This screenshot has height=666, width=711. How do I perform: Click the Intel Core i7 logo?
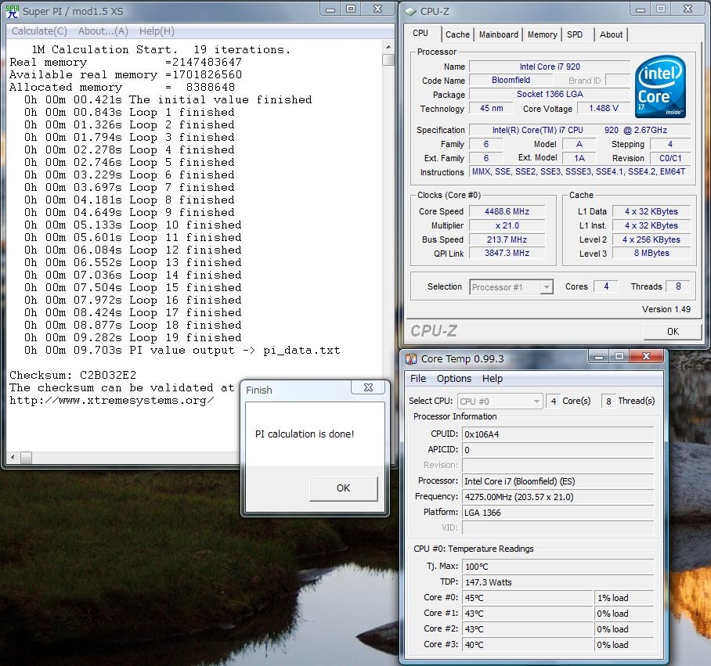[x=659, y=87]
